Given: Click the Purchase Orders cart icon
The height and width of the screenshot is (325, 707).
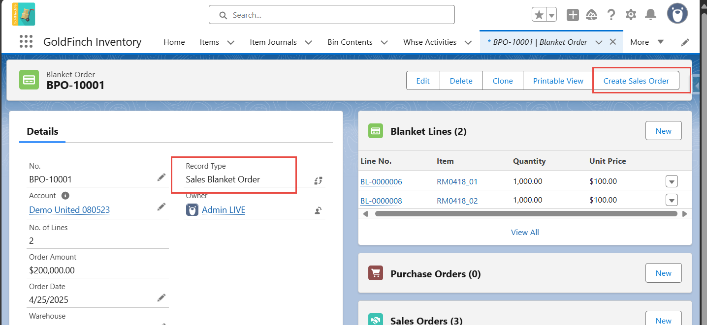Looking at the screenshot, I should coord(376,273).
